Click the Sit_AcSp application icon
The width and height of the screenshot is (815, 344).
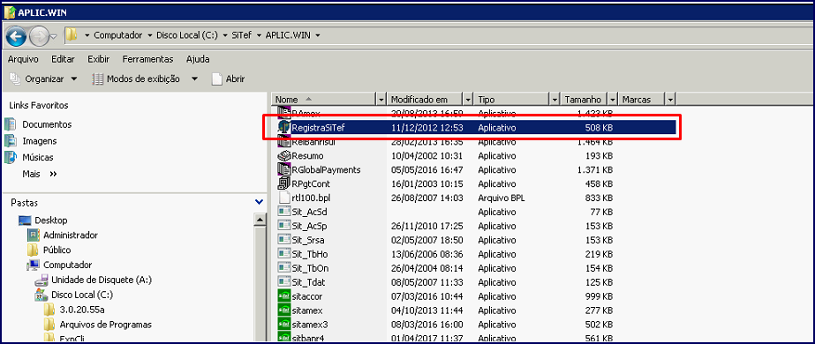click(x=283, y=226)
